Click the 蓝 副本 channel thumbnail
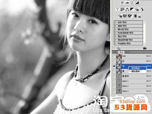Screen dimensions: 152x114 pyautogui.click(x=119, y=76)
